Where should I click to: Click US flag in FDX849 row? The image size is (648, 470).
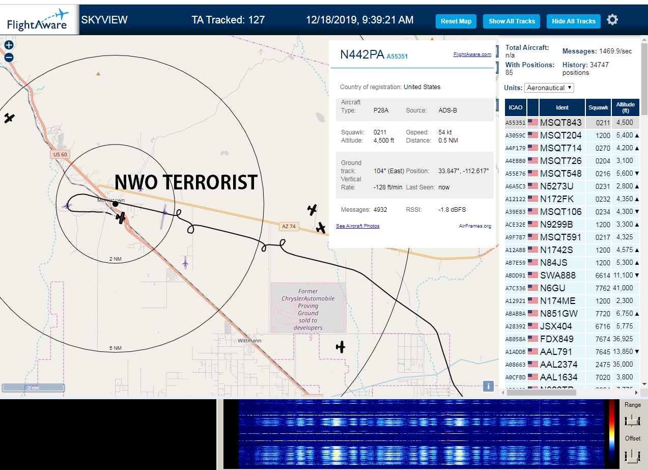pyautogui.click(x=533, y=339)
